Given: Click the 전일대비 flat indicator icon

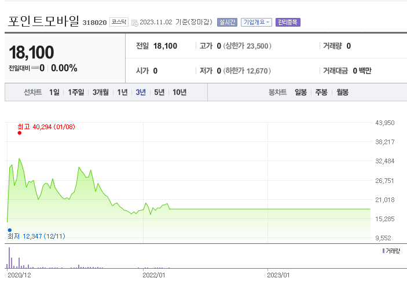Looking at the screenshot, I should click(x=35, y=68).
